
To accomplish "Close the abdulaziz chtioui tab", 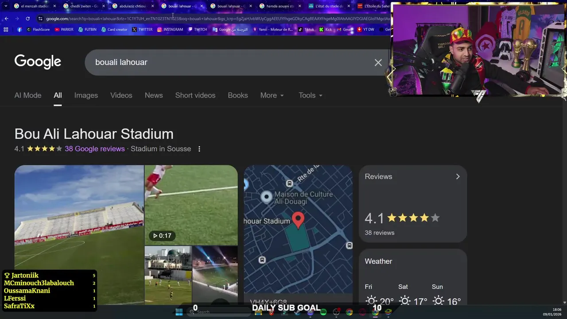I will click(153, 6).
